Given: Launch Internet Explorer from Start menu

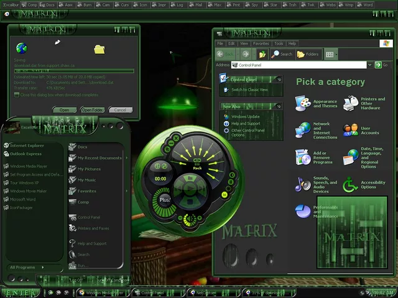Looking at the screenshot, I should tap(24, 145).
